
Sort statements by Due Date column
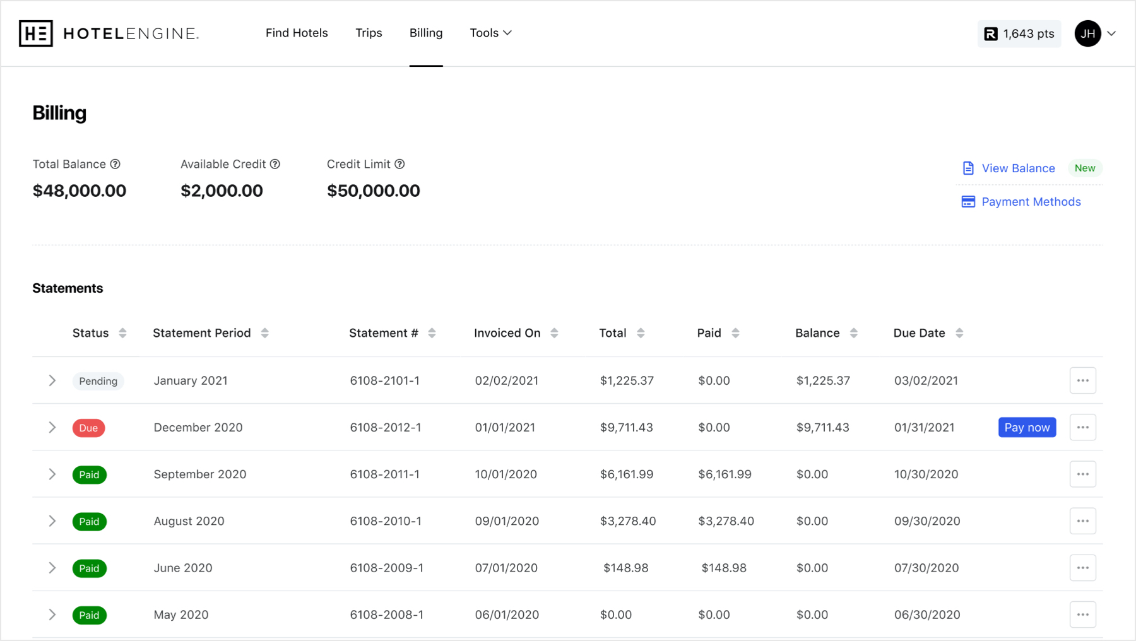[959, 333]
